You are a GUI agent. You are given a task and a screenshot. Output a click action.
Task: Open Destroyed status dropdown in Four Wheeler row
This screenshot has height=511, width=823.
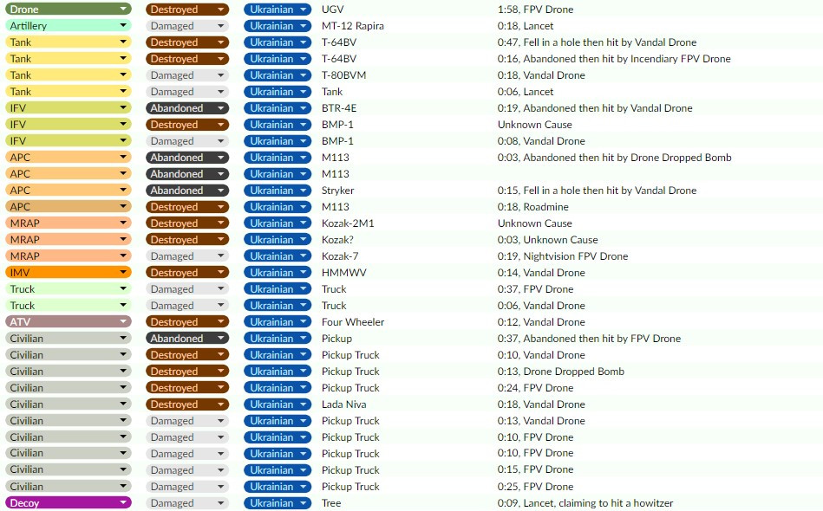point(187,322)
